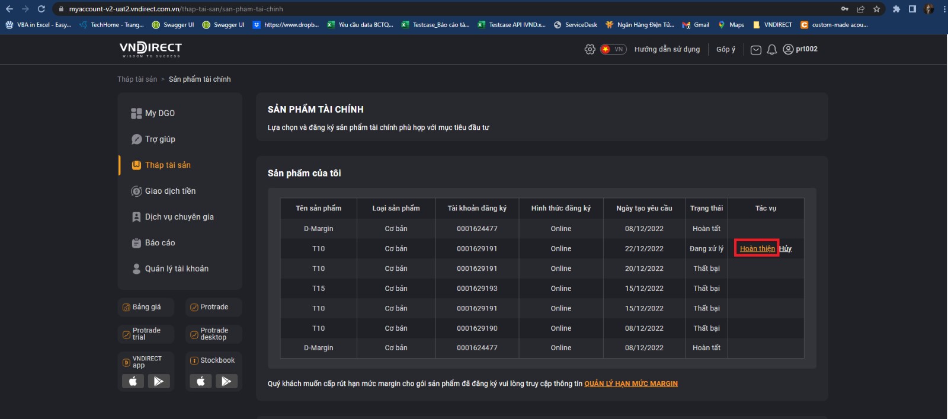This screenshot has width=948, height=419.
Task: Click the date 20/12/2022 cell
Action: click(x=644, y=268)
